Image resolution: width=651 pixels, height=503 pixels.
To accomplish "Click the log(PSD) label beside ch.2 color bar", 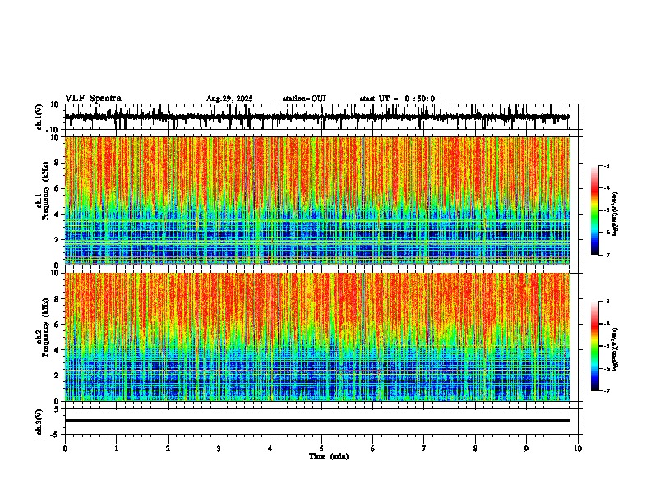I will click(616, 349).
